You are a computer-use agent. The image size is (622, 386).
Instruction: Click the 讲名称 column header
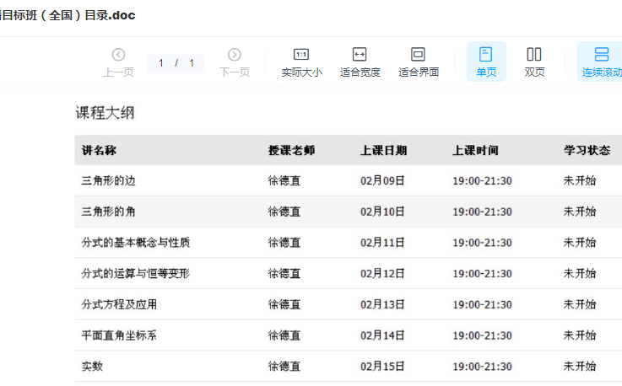pos(99,151)
